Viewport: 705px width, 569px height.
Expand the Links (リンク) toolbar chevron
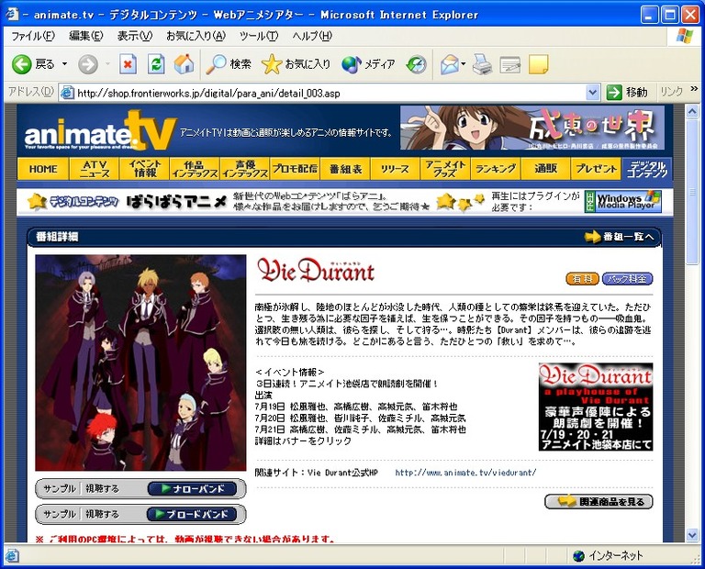click(x=694, y=89)
